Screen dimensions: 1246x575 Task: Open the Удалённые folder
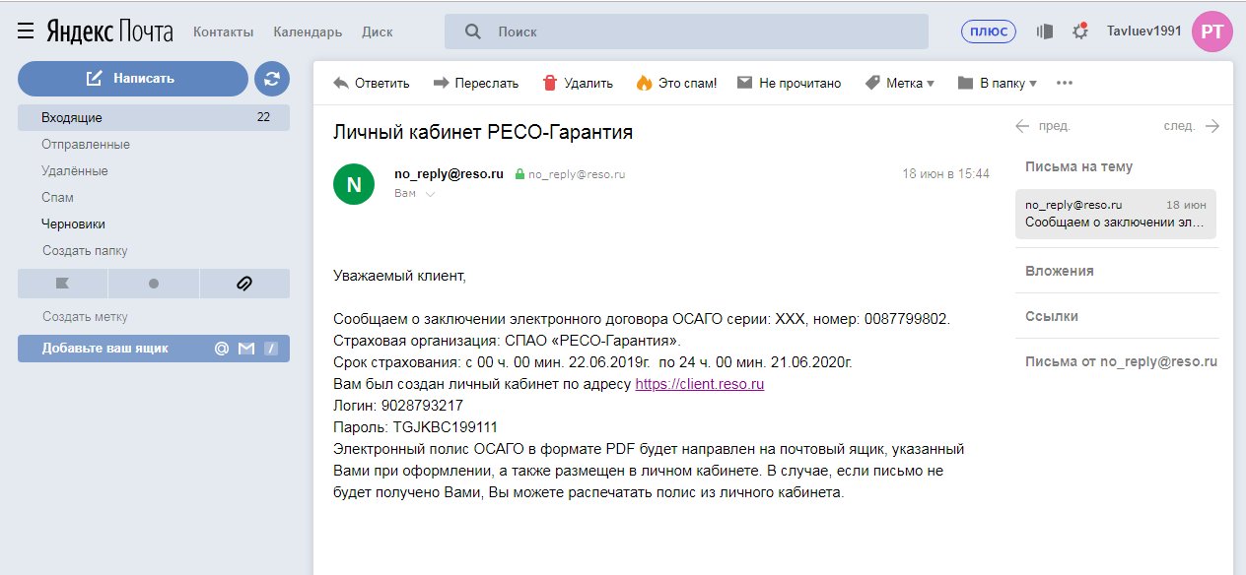click(x=75, y=171)
